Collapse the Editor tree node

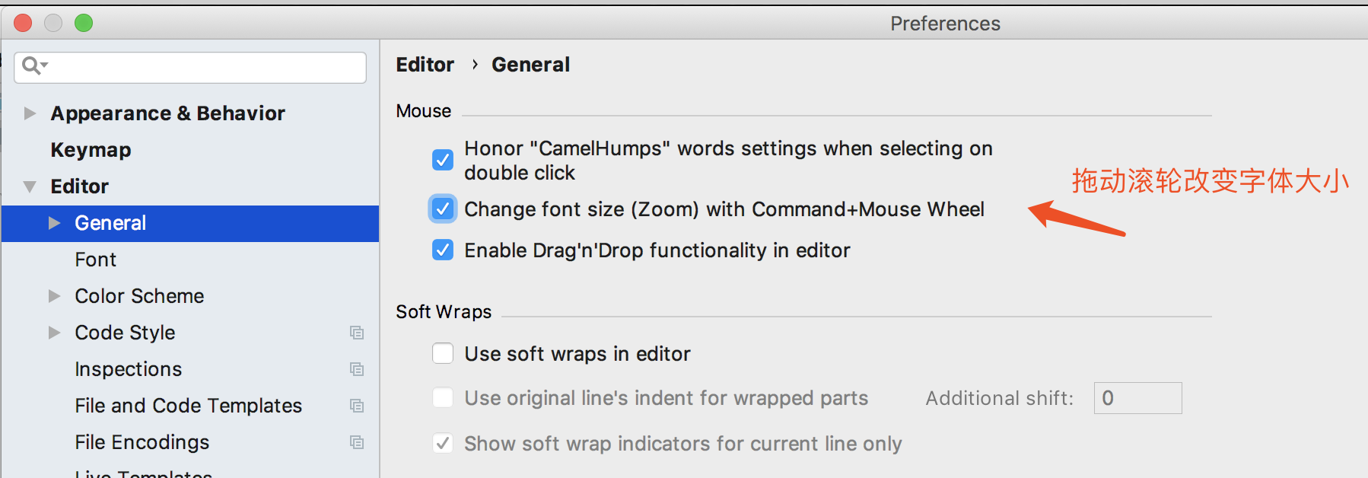click(x=30, y=186)
